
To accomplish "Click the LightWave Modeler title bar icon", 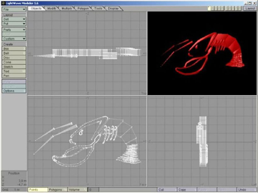I will point(3,3).
